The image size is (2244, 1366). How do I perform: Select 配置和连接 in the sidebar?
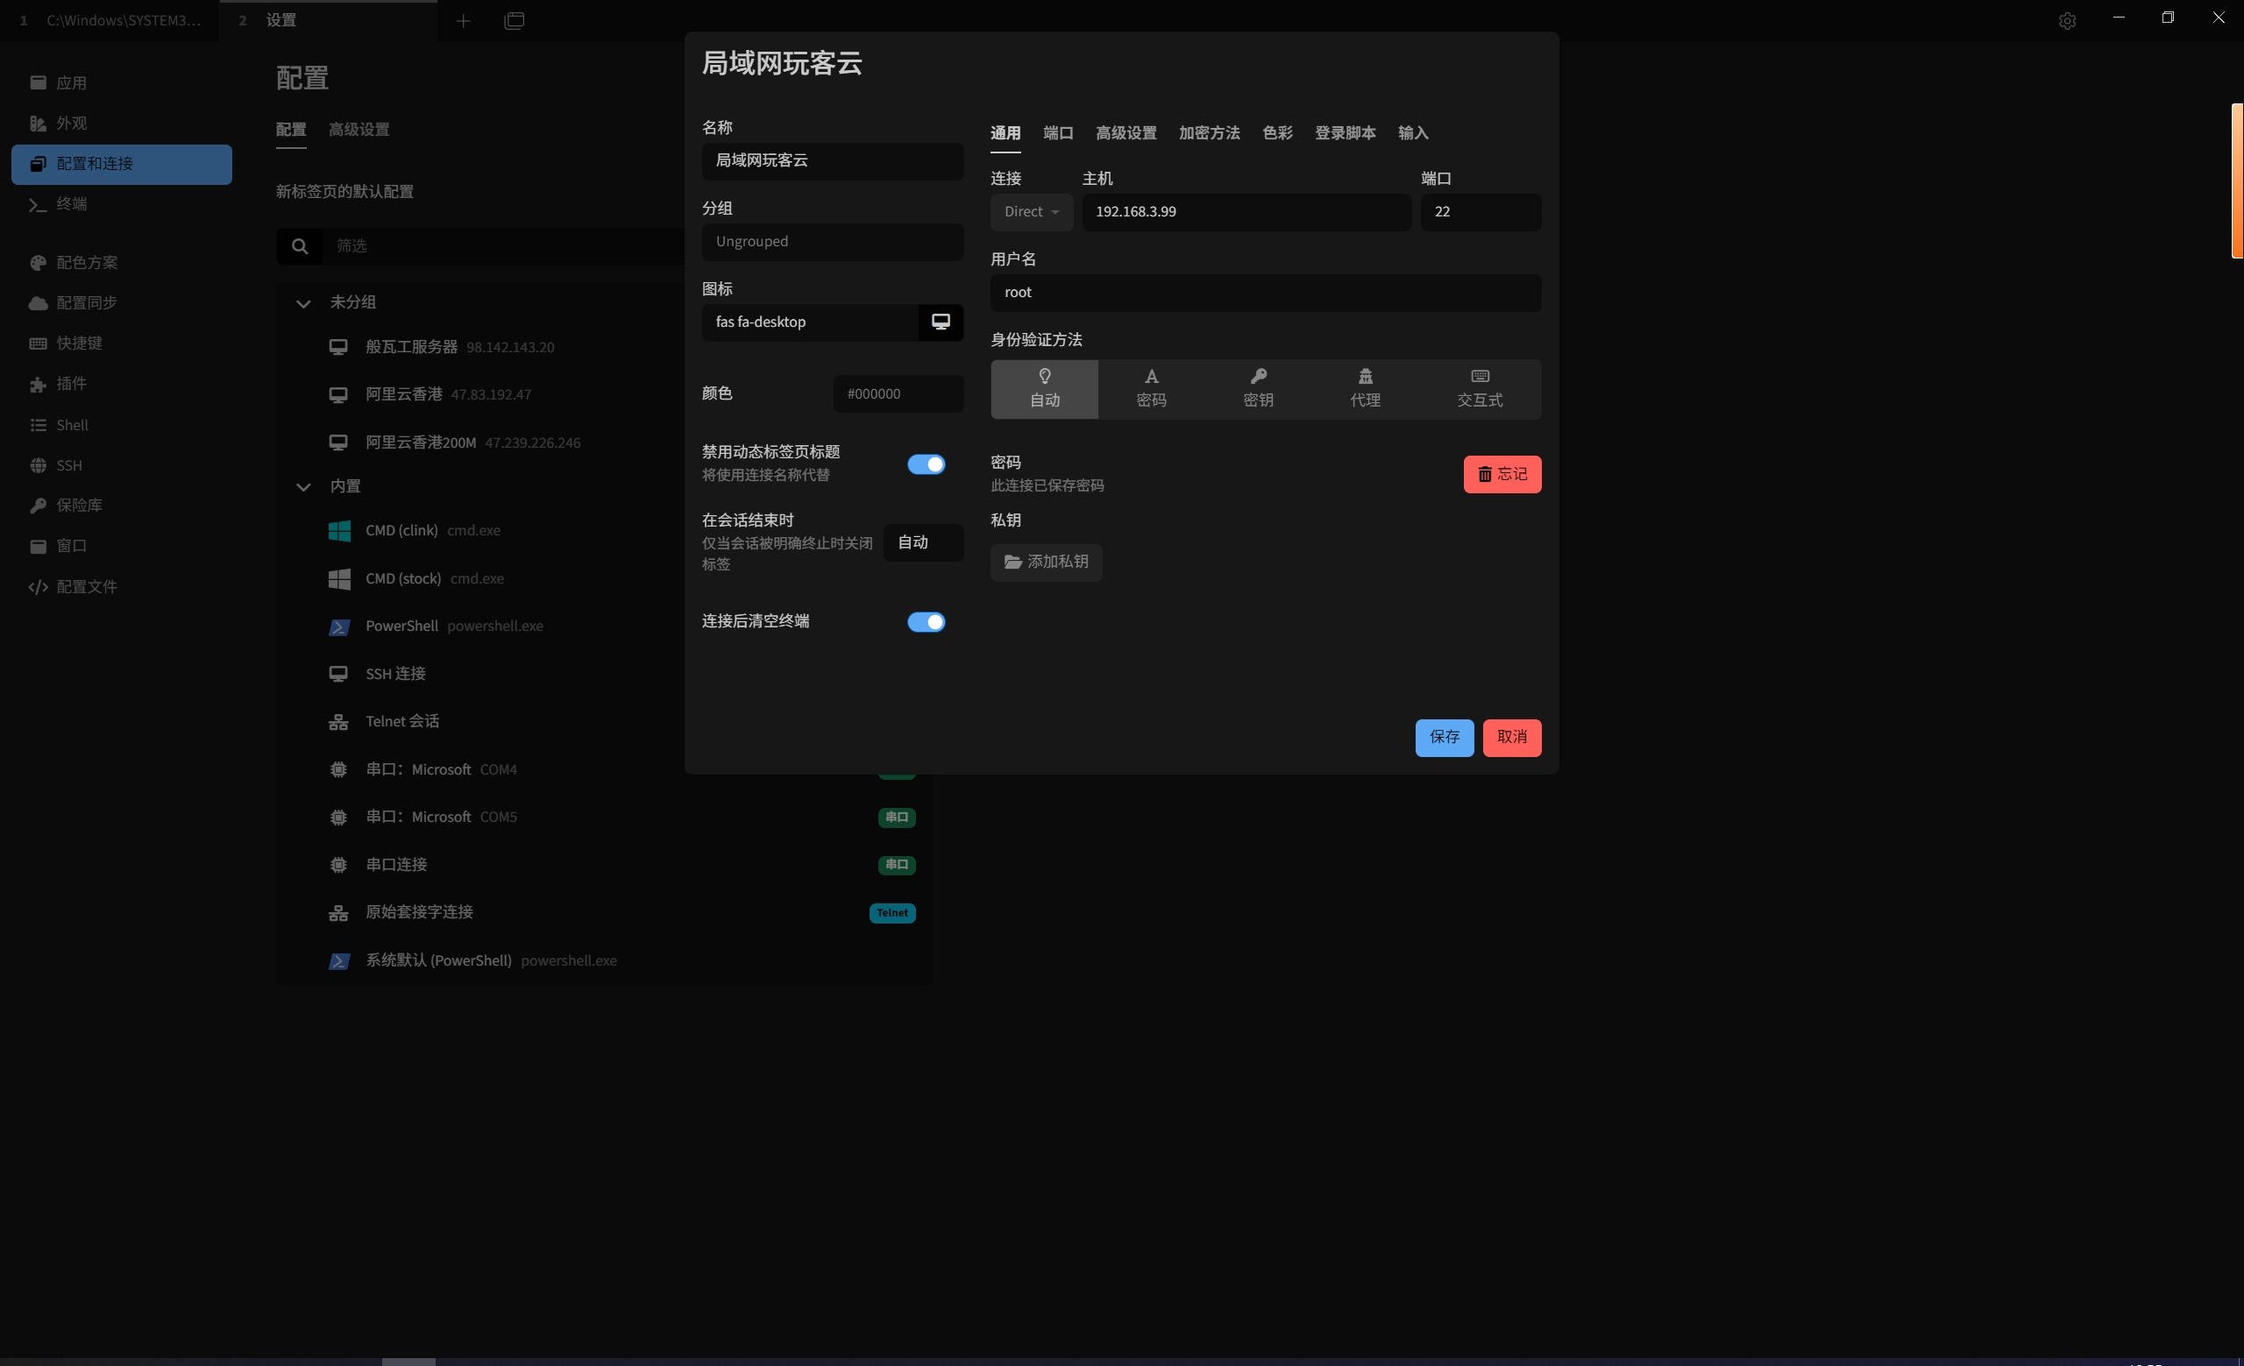[x=121, y=164]
